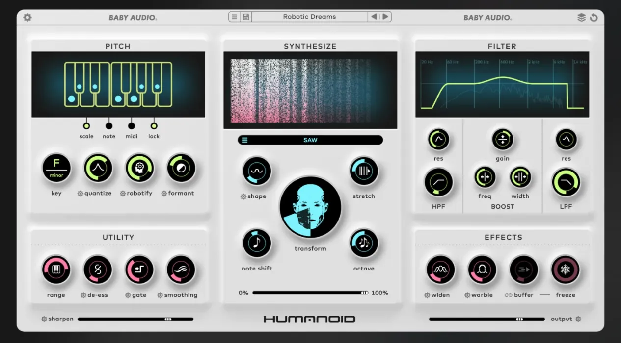Click the warble knob

(482, 269)
